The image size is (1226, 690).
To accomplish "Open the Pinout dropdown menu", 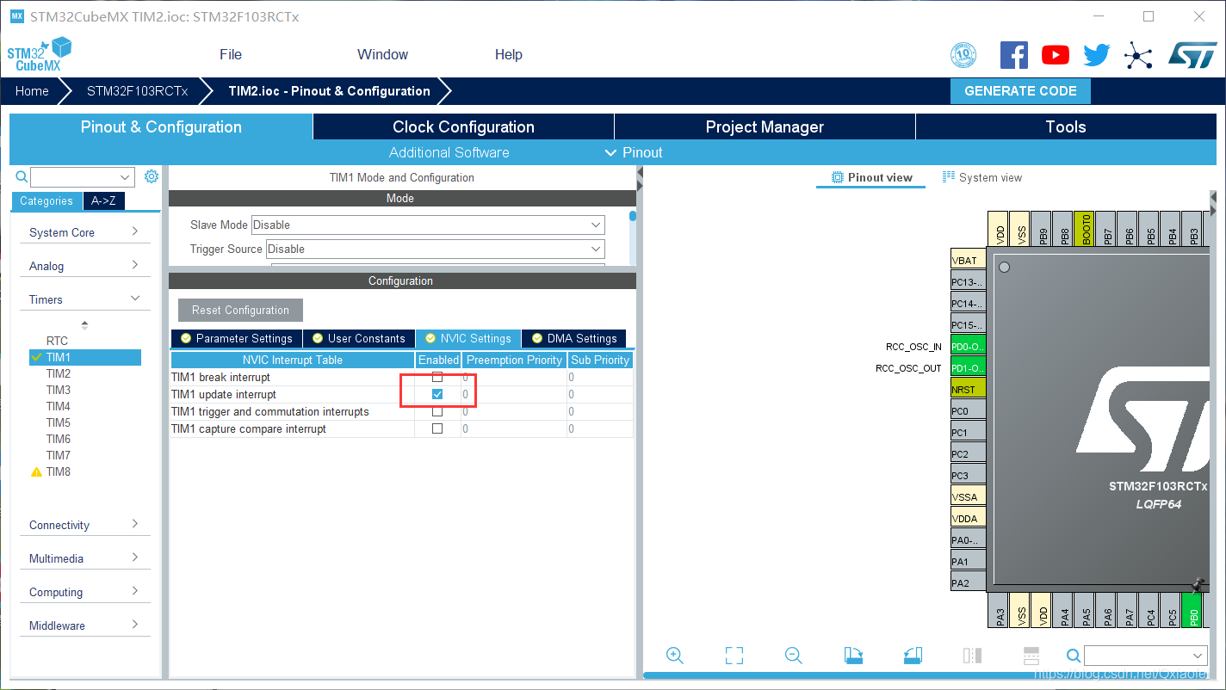I will click(x=634, y=152).
